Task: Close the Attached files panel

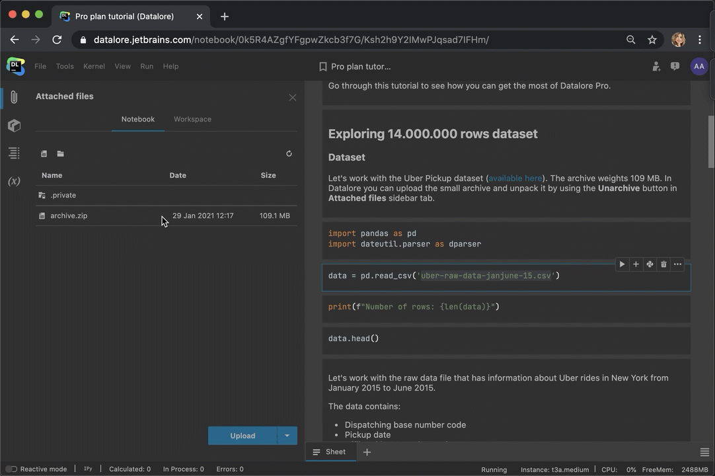Action: click(293, 98)
